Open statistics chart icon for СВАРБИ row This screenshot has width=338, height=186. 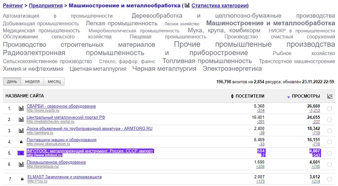click(21, 108)
